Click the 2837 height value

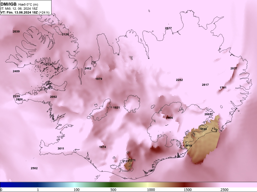tap(234, 68)
